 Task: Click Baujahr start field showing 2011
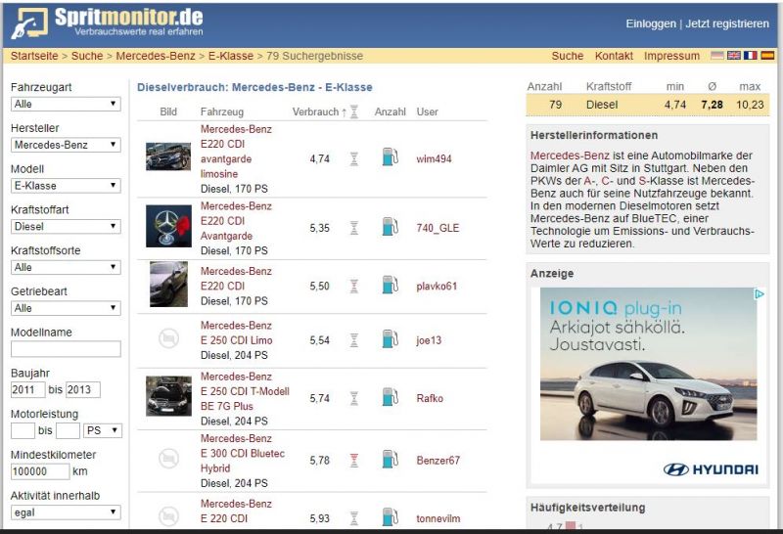coord(28,390)
